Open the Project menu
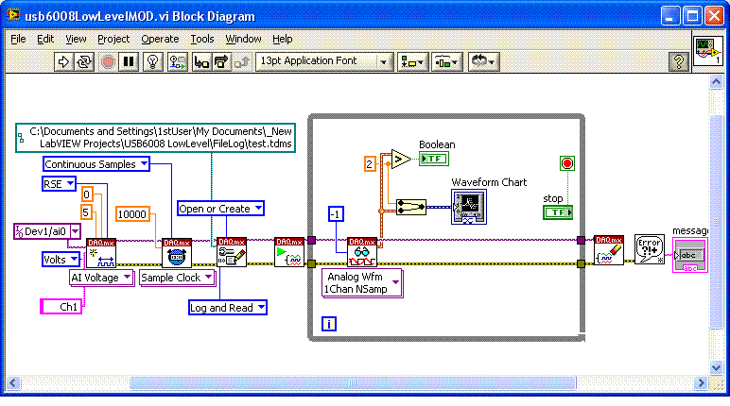This screenshot has height=406, width=730. click(113, 39)
